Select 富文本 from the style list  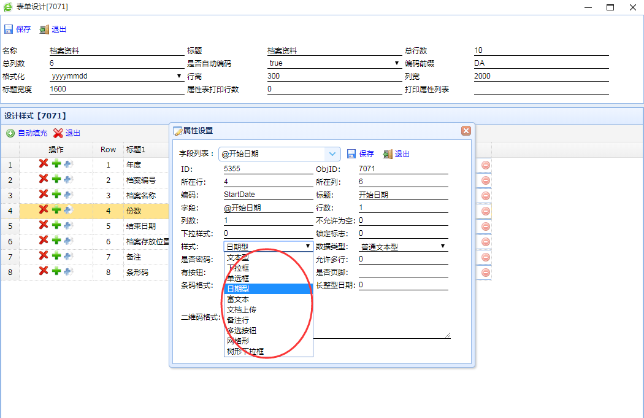click(x=238, y=300)
